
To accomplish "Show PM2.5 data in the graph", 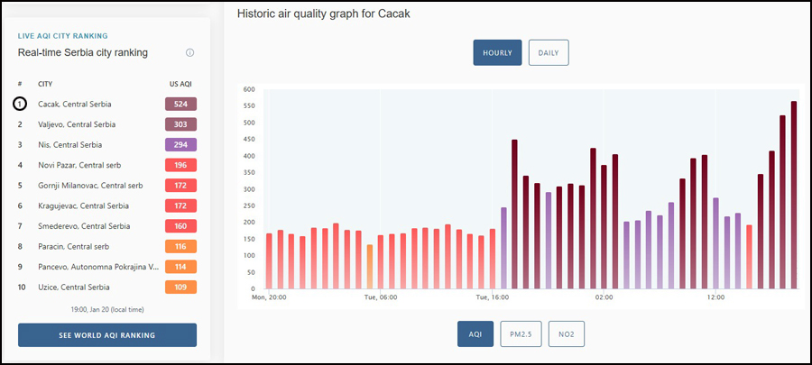I will click(521, 334).
